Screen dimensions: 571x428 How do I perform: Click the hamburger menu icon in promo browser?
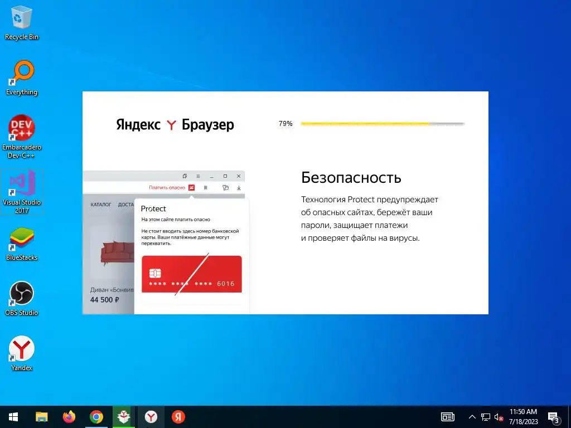coord(198,176)
